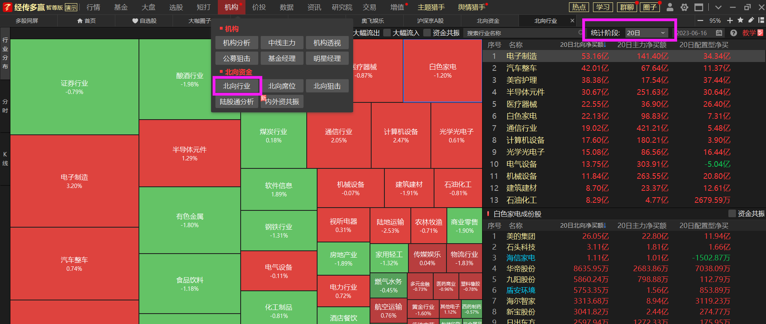Open settings via the gear icon
The image size is (766, 324).
pyautogui.click(x=684, y=7)
